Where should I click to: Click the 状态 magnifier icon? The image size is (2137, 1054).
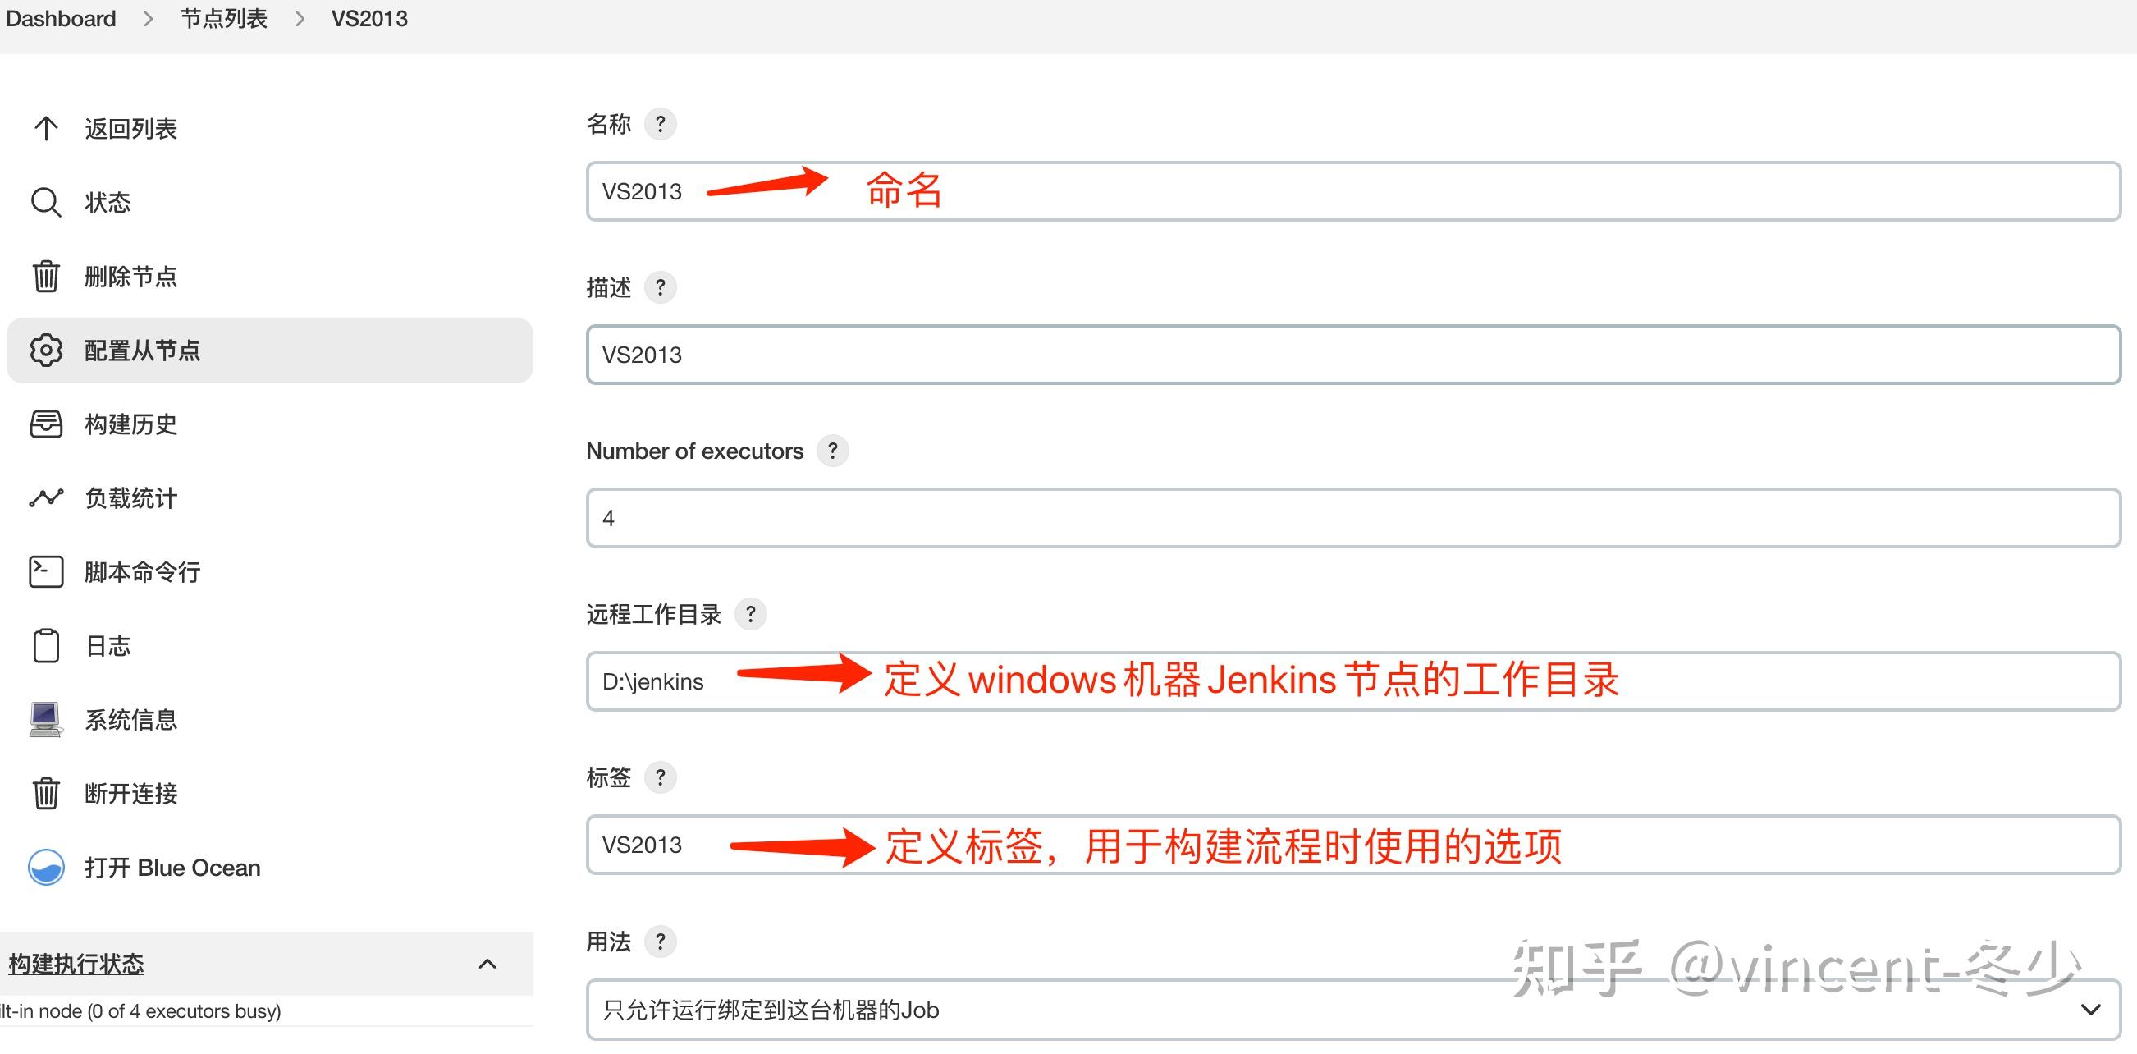point(46,202)
